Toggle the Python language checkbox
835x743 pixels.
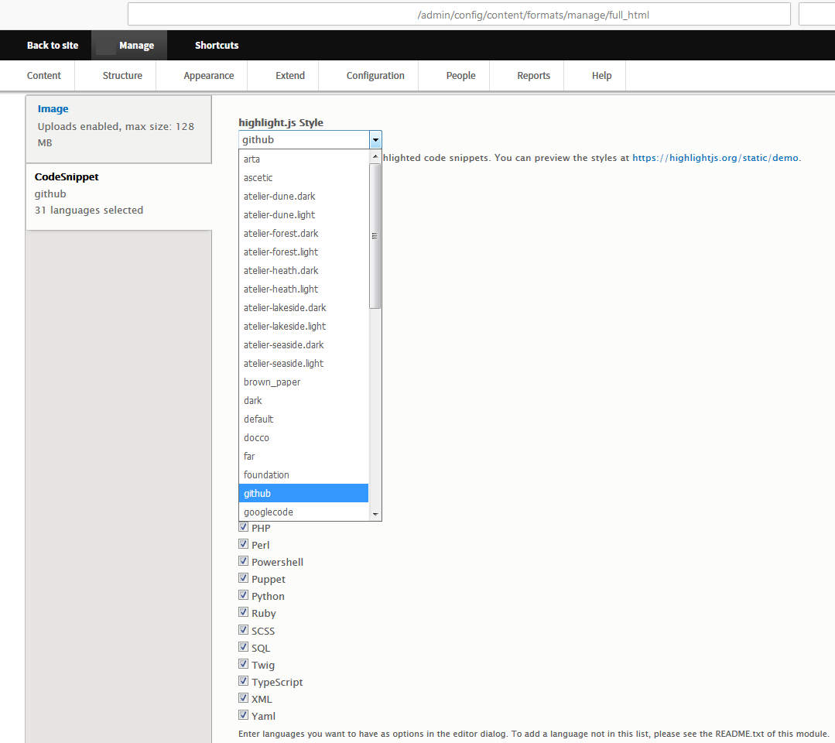(243, 595)
